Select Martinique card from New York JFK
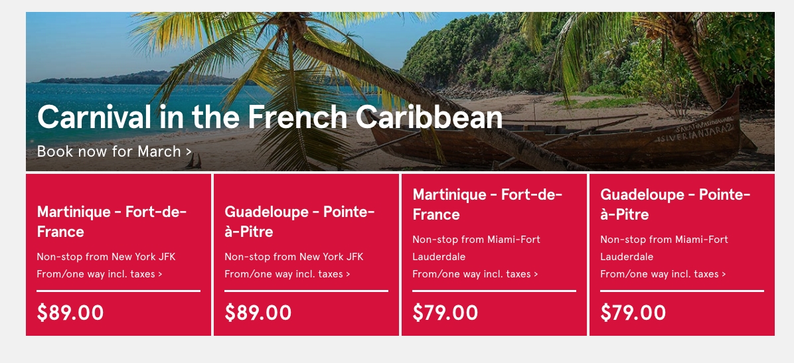The width and height of the screenshot is (794, 363). coord(118,255)
